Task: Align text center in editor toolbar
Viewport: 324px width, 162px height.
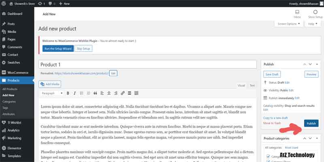Action: click(x=109, y=93)
